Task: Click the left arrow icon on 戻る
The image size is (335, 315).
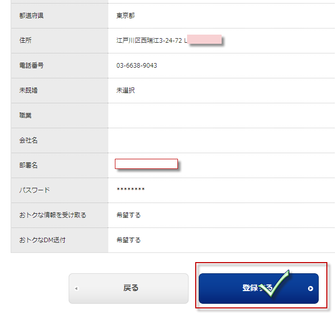Action: click(76, 289)
